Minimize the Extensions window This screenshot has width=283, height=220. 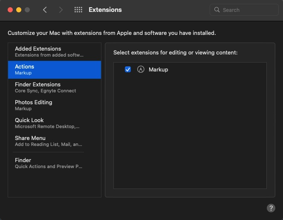point(19,10)
